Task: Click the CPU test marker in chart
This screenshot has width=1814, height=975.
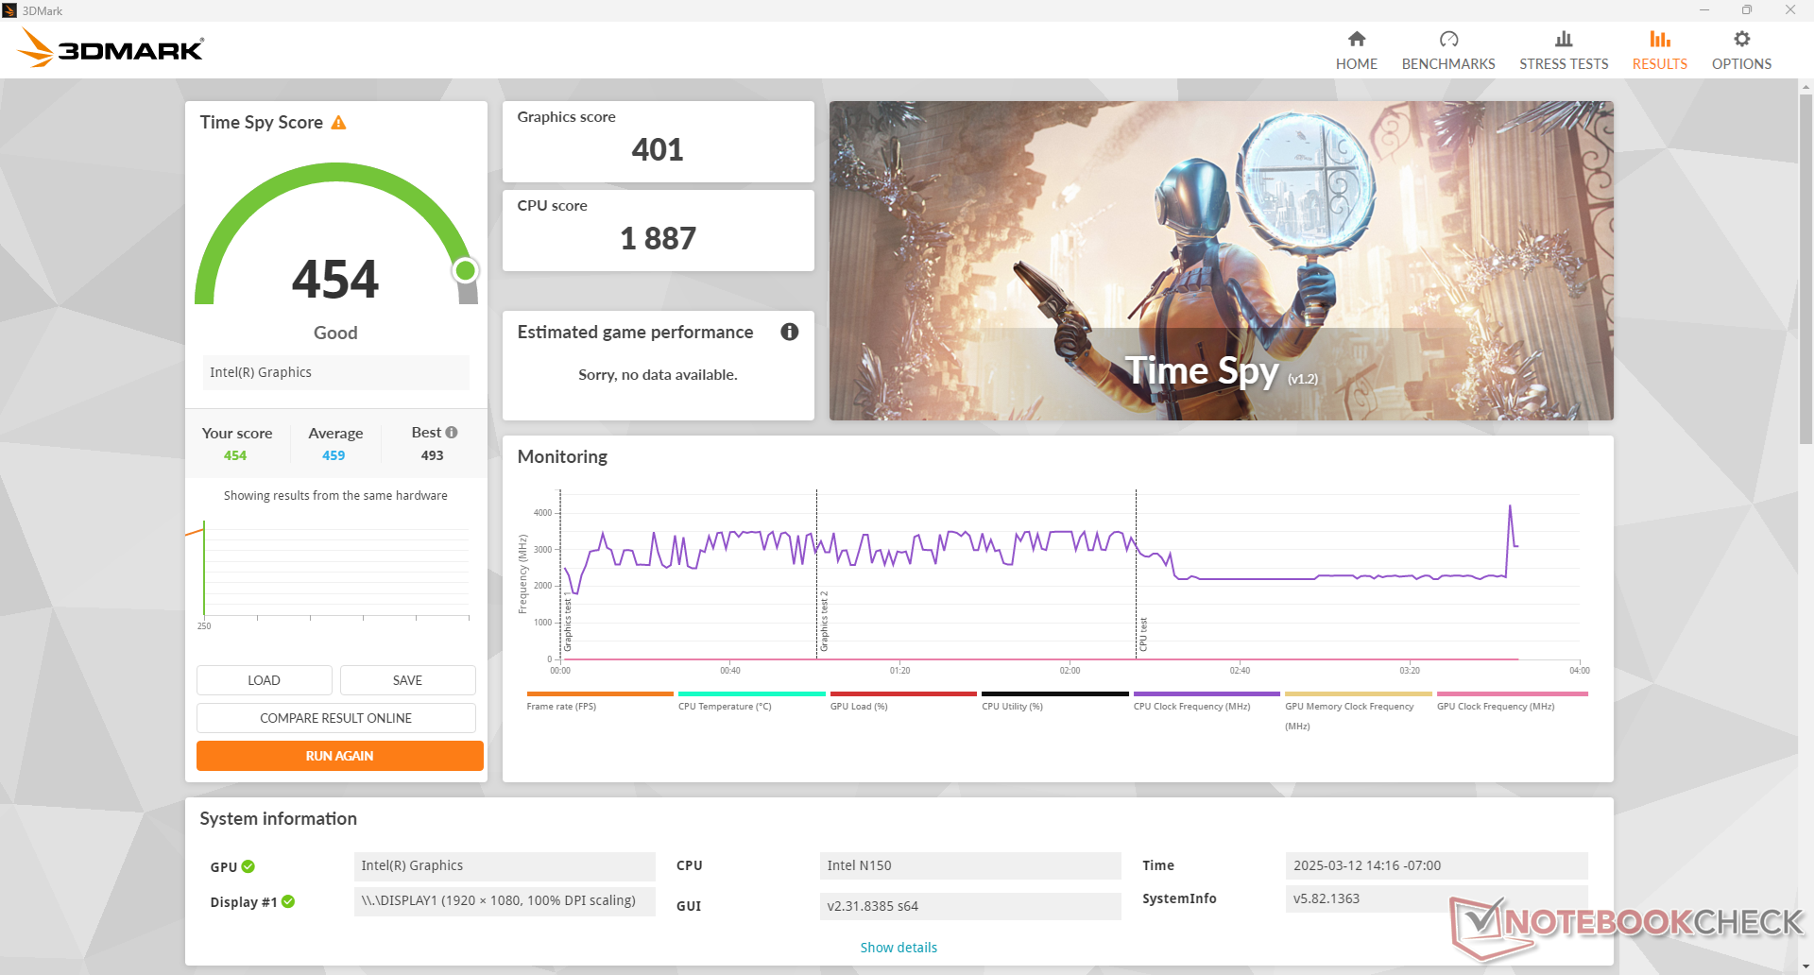Action: click(1142, 634)
